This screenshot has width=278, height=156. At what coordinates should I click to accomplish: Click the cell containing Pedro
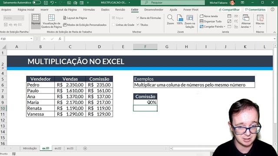[40, 85]
